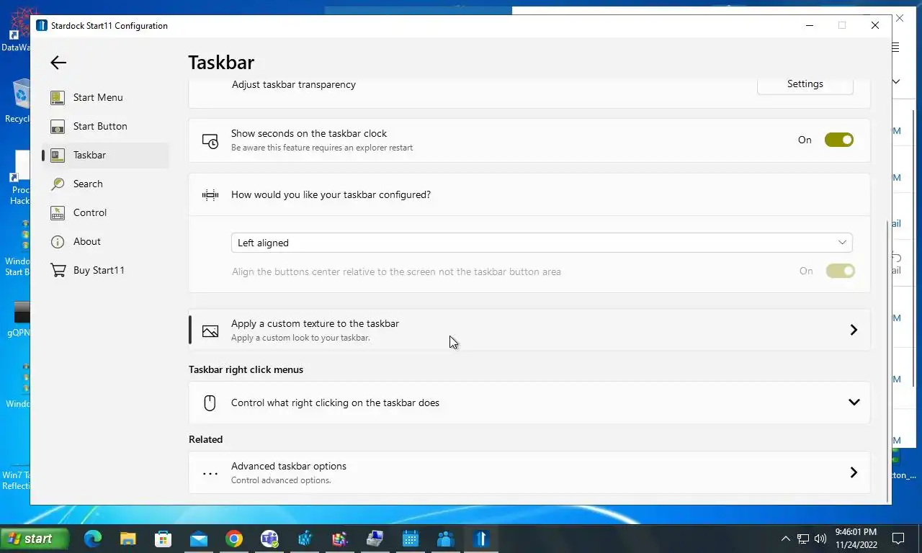Select the Taskbar section in sidebar

106,155
